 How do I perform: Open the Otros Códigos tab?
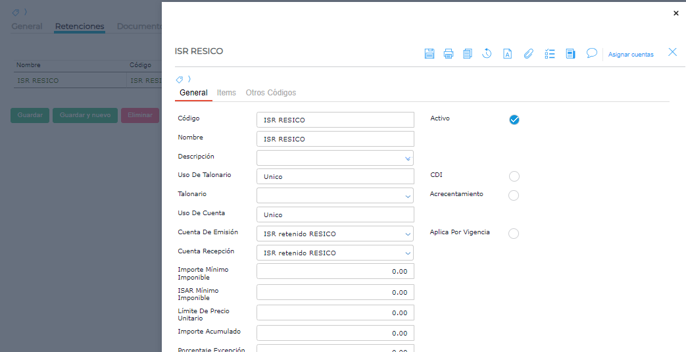271,93
